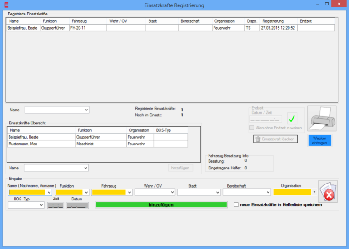This screenshot has width=349, height=249.
Task: Open the Name dropdown below registered list
Action: tap(86, 110)
